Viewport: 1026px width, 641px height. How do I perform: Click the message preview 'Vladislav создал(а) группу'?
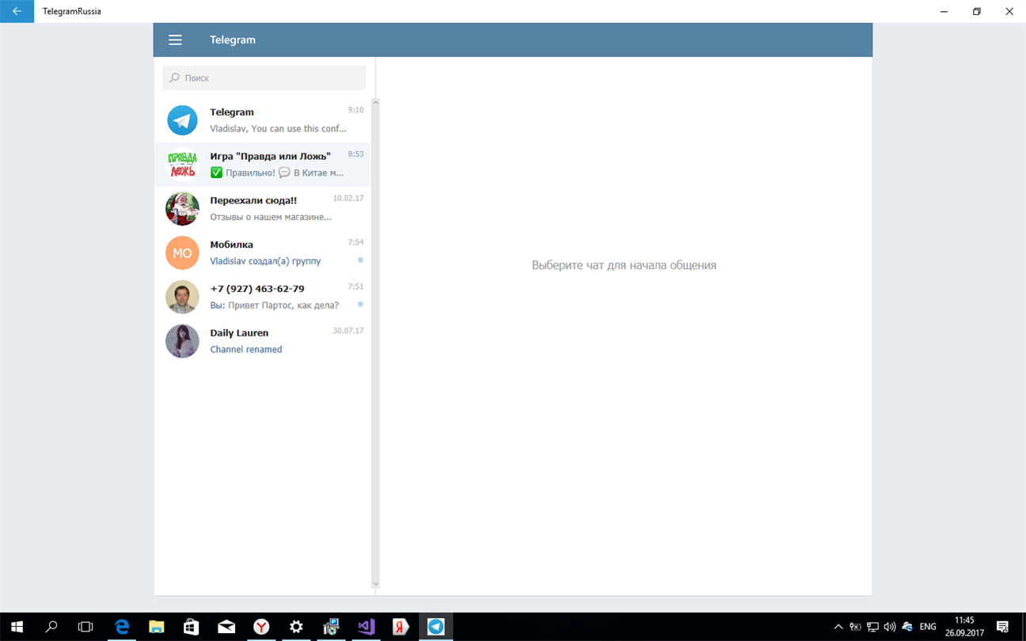(x=265, y=261)
